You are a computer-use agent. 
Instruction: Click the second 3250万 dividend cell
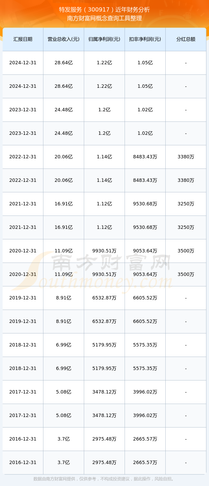[x=186, y=227]
